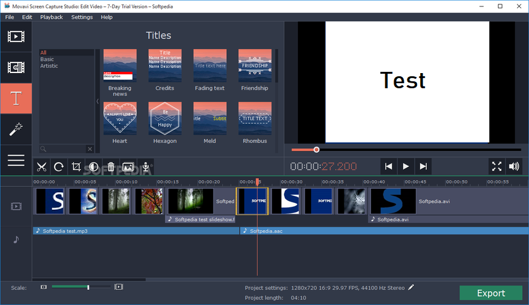Click the 00:00:40 mark on timeline ruler
Viewport: 529px width, 305px height.
374,181
